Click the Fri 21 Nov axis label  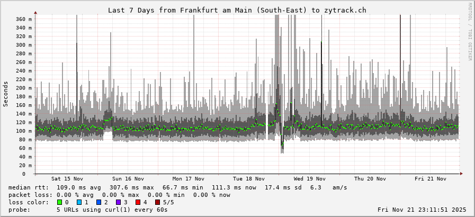tap(431, 179)
